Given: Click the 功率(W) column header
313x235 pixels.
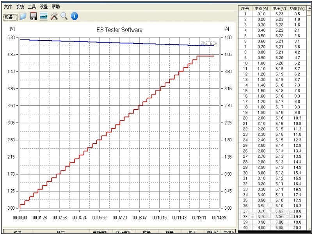Looking at the screenshot, I should [297, 8].
